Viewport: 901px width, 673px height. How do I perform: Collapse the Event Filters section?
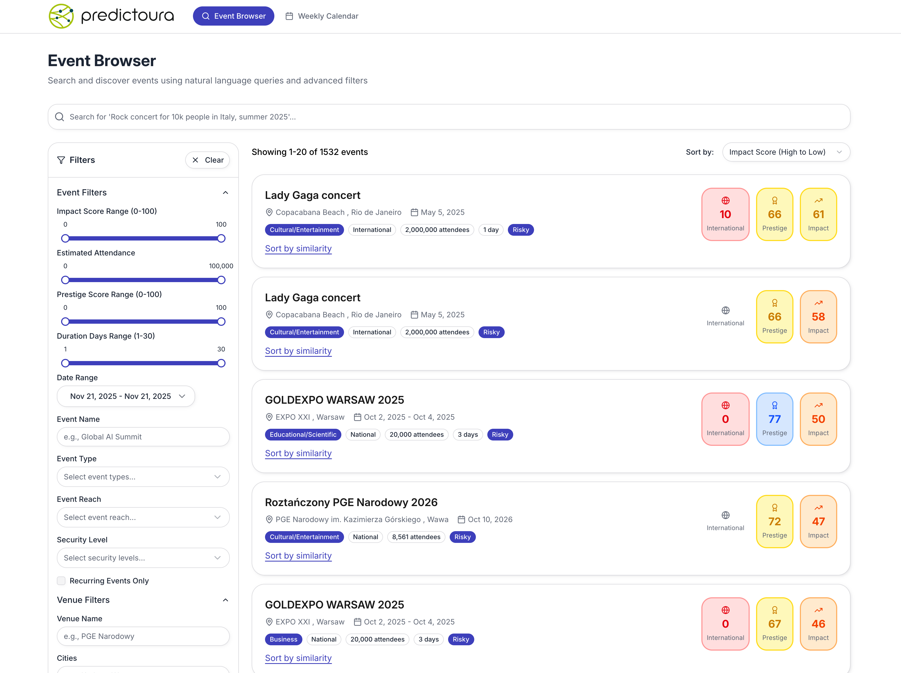(x=225, y=193)
